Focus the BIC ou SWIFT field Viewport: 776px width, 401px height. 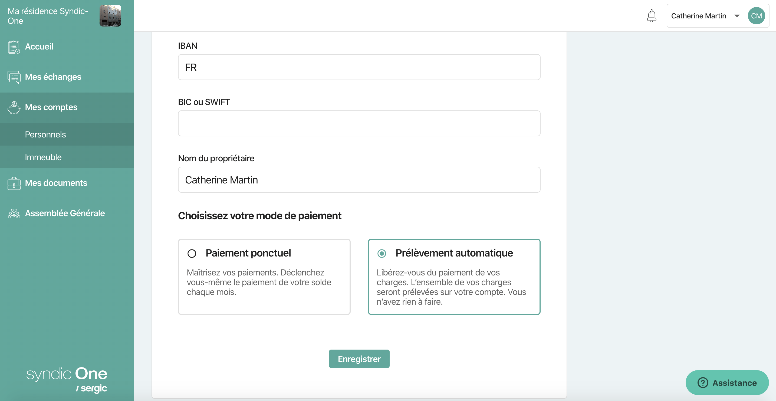(359, 123)
